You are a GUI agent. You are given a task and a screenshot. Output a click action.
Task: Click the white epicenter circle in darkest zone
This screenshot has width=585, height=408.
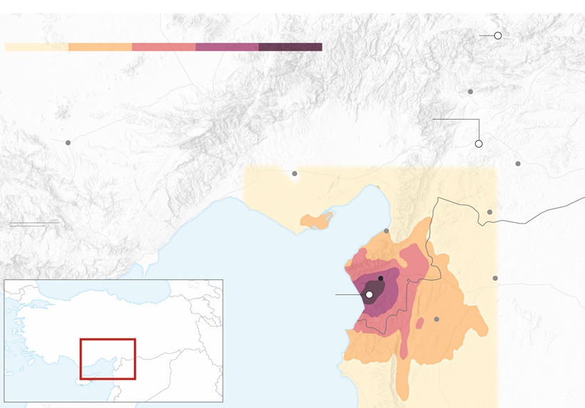370,295
